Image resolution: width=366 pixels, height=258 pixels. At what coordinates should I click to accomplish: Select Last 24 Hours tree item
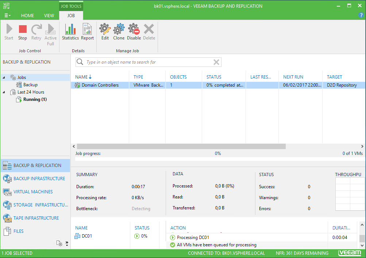[x=31, y=92]
